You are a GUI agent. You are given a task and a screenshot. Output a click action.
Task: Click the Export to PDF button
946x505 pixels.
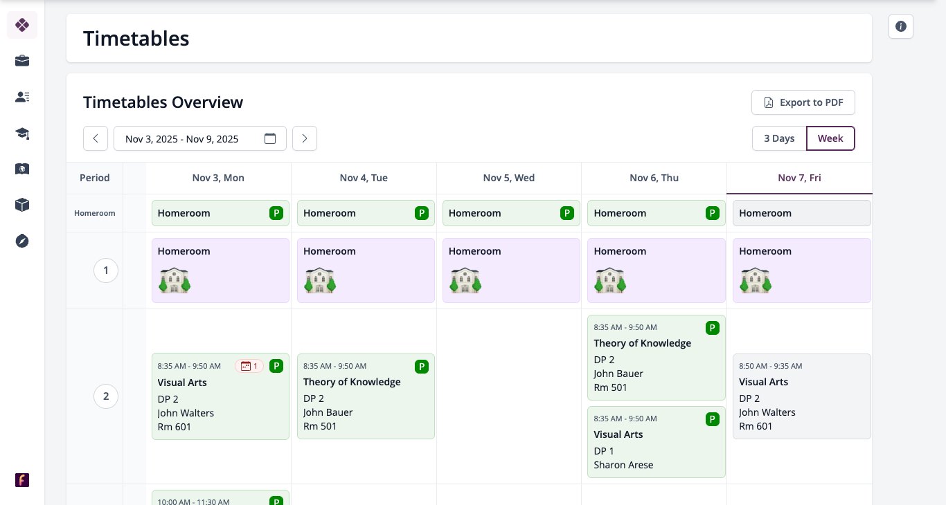pyautogui.click(x=803, y=102)
